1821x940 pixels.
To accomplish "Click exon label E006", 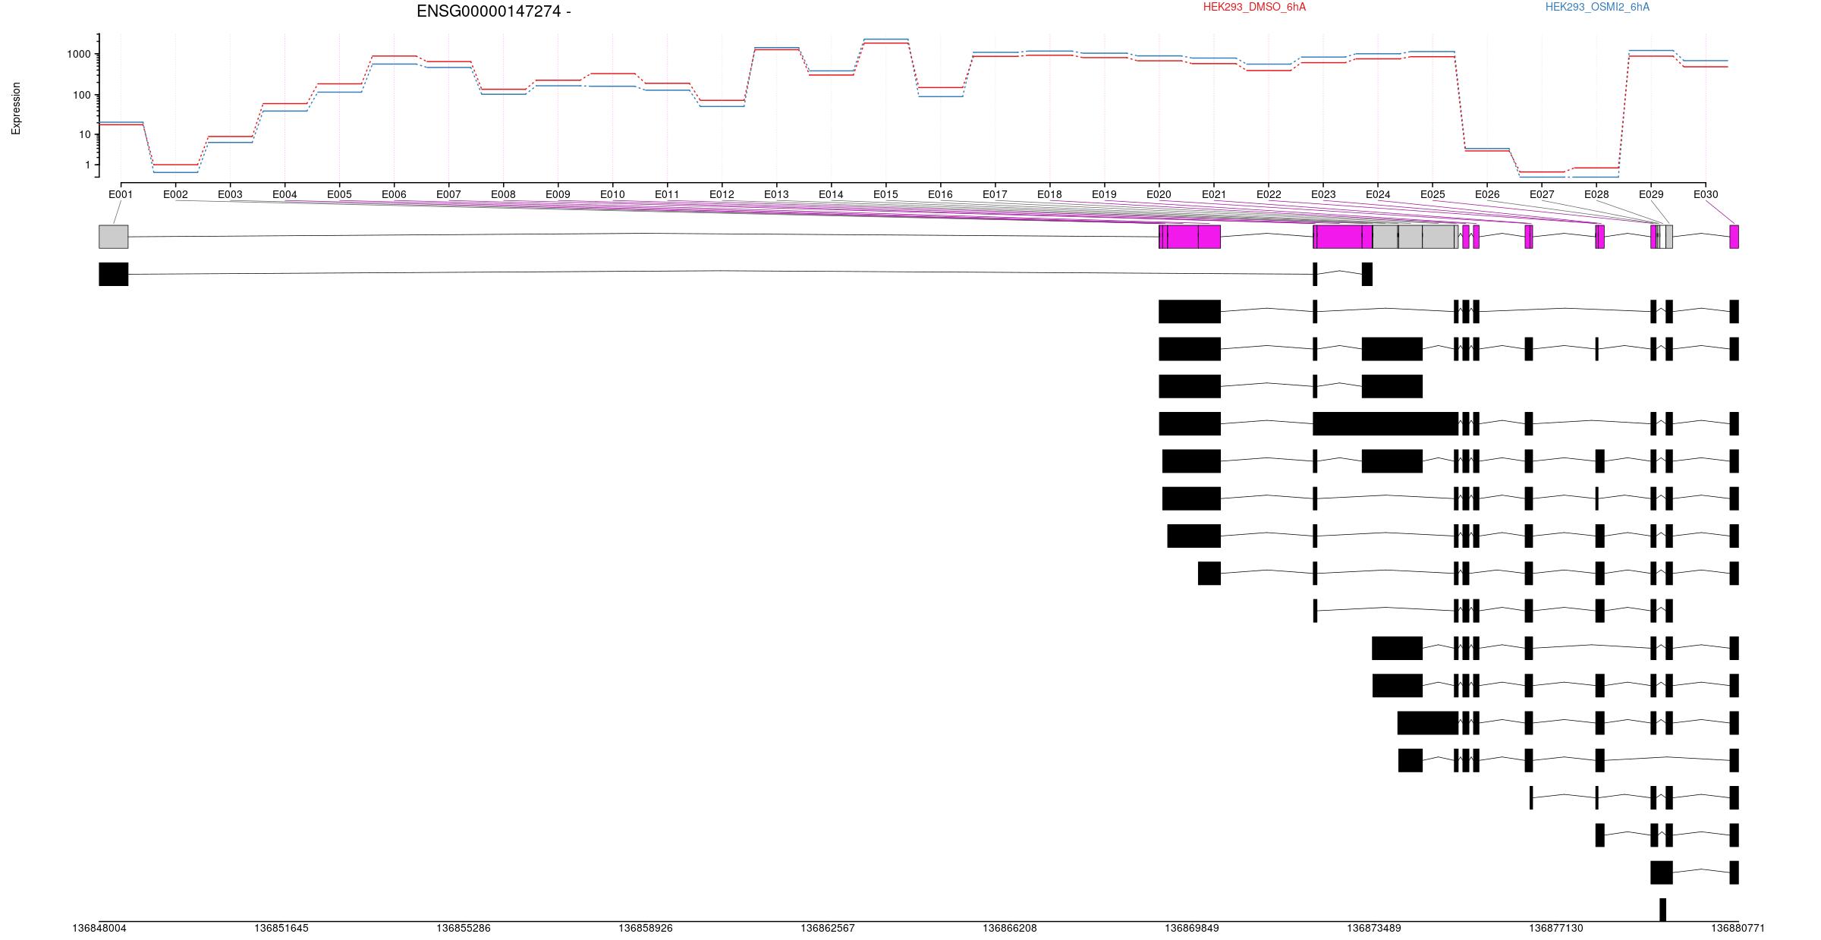I will pos(394,194).
